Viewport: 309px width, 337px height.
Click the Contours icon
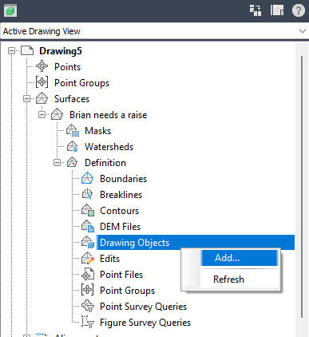(x=88, y=210)
